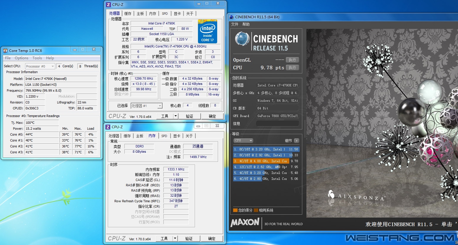Expand the CPU ranking dropdown
Viewport: 458px width, 245px height.
click(x=243, y=141)
